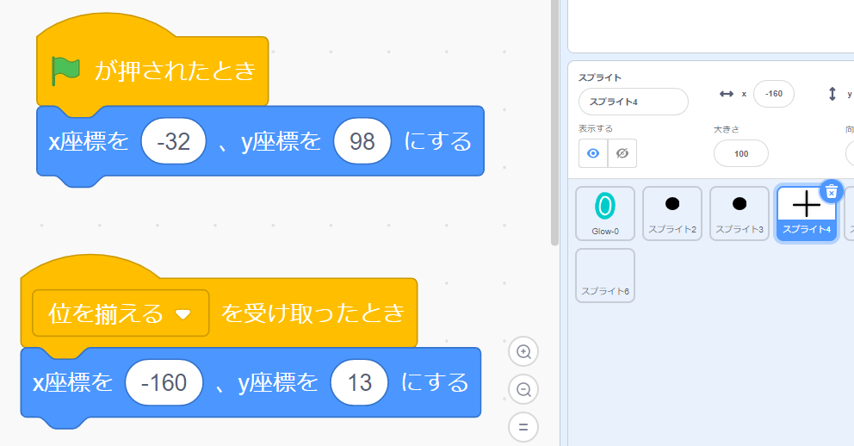This screenshot has width=854, height=446.
Task: Click the sprite x position field
Action: point(773,93)
